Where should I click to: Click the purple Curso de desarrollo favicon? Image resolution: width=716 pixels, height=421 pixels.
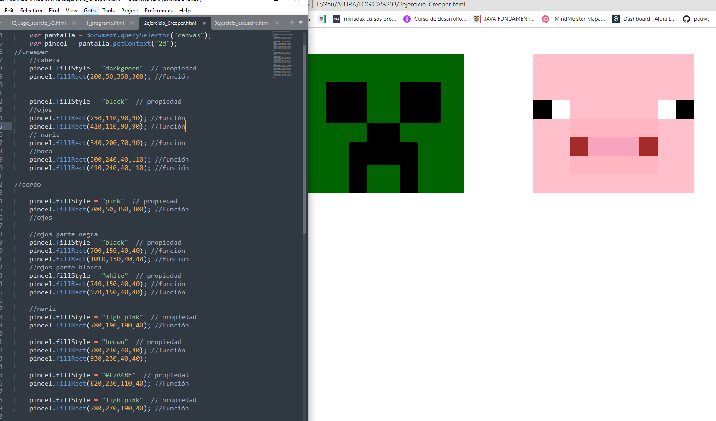click(407, 19)
